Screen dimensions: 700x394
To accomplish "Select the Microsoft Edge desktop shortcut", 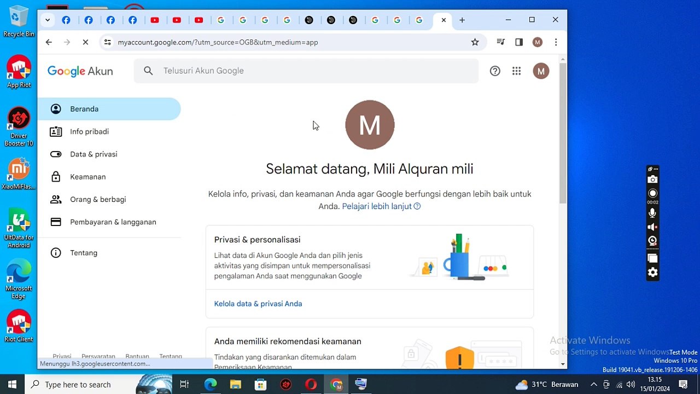I will (19, 280).
